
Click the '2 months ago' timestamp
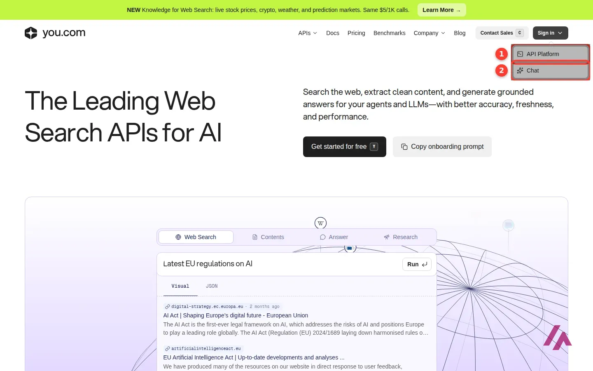264,307
